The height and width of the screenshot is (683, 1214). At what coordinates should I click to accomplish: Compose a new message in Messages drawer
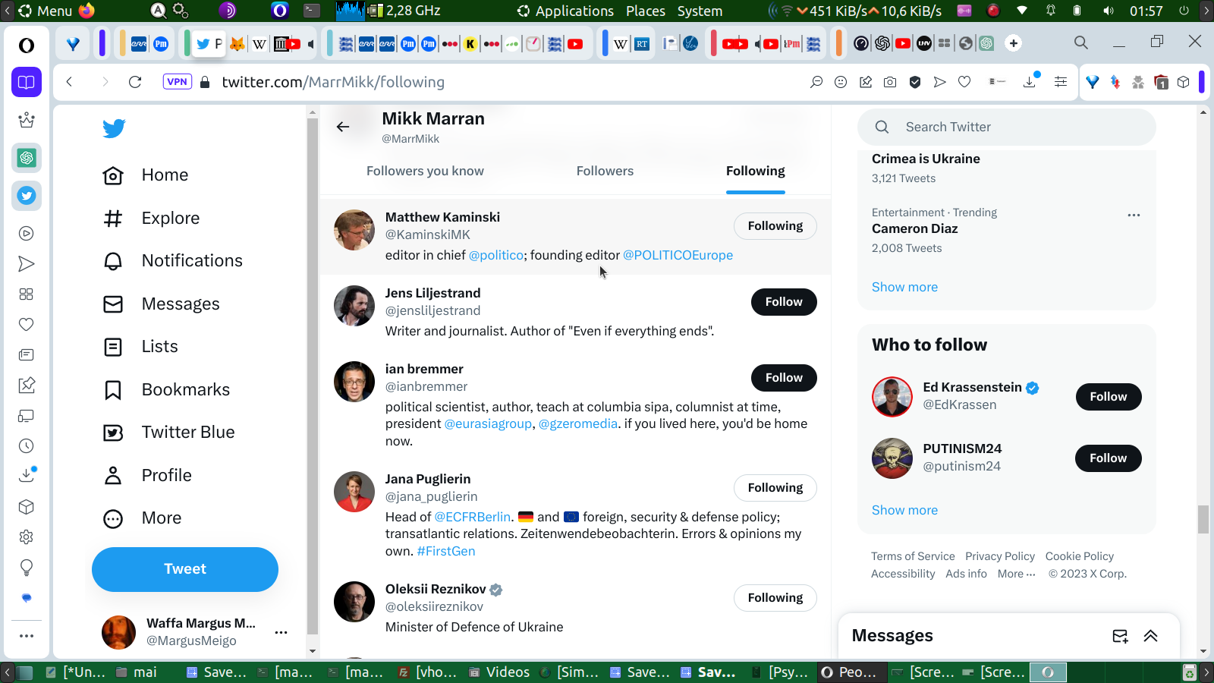pyautogui.click(x=1120, y=636)
